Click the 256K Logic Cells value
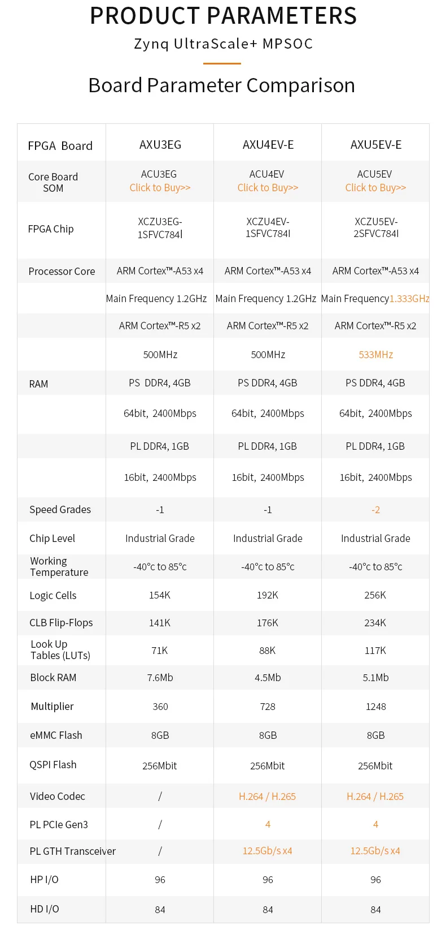 pos(375,595)
